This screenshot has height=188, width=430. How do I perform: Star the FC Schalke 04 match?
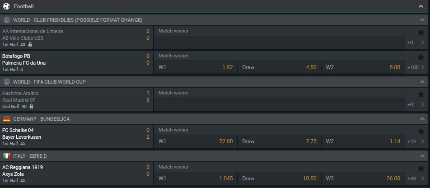tap(421, 132)
